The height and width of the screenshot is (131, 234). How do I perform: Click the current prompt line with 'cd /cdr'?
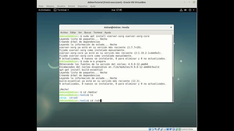[x=80, y=100]
